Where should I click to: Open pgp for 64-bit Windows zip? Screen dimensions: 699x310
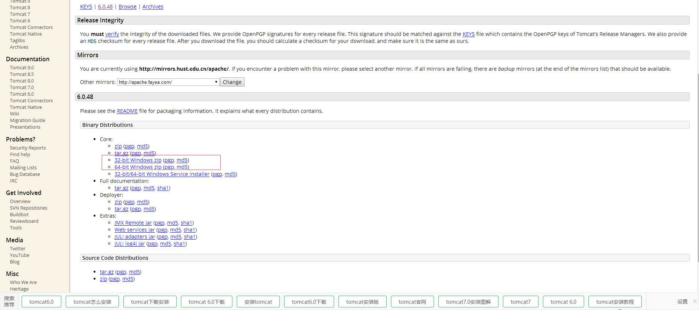pyautogui.click(x=169, y=167)
